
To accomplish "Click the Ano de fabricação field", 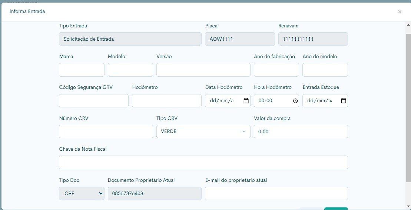I will point(276,70).
